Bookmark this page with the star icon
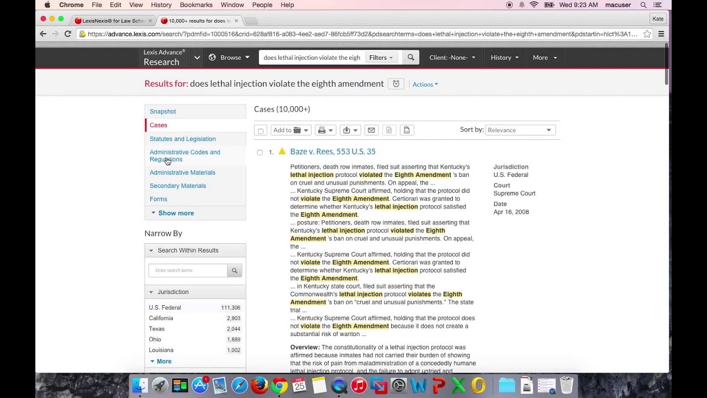The image size is (707, 398). click(x=647, y=34)
